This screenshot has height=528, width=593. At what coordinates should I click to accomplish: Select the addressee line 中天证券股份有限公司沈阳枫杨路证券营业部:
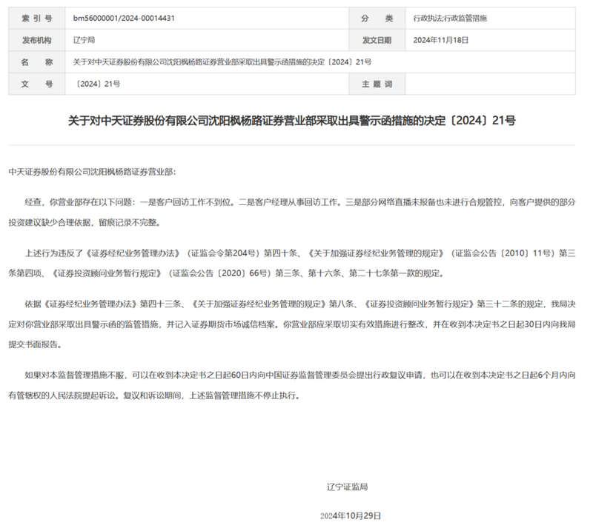(92, 172)
